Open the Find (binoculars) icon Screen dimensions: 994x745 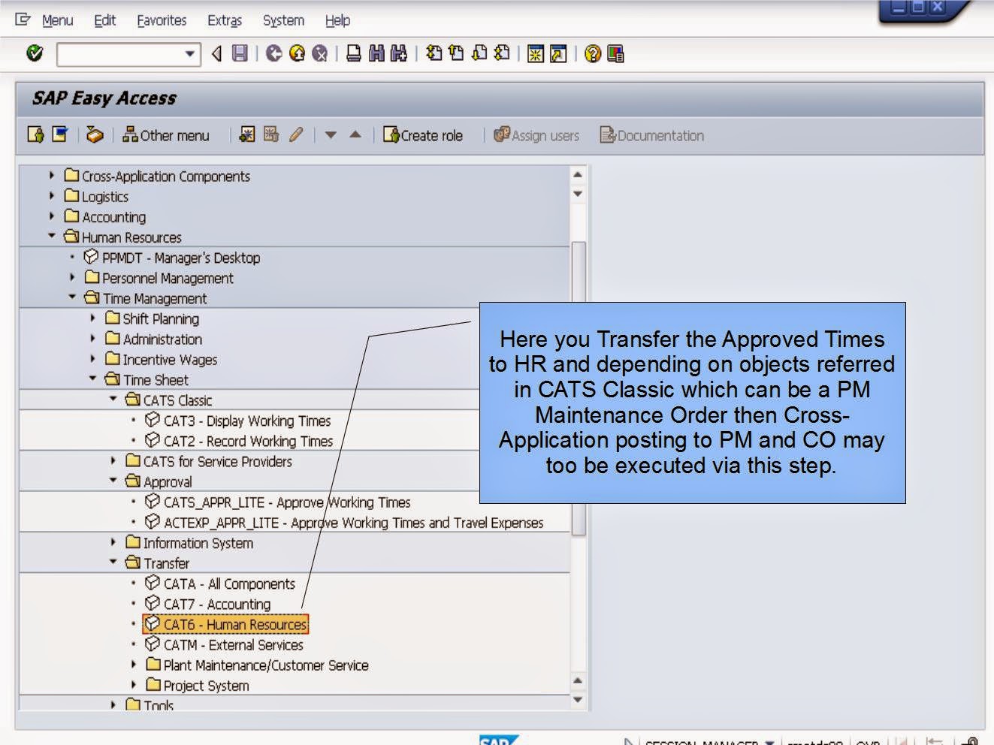click(378, 53)
